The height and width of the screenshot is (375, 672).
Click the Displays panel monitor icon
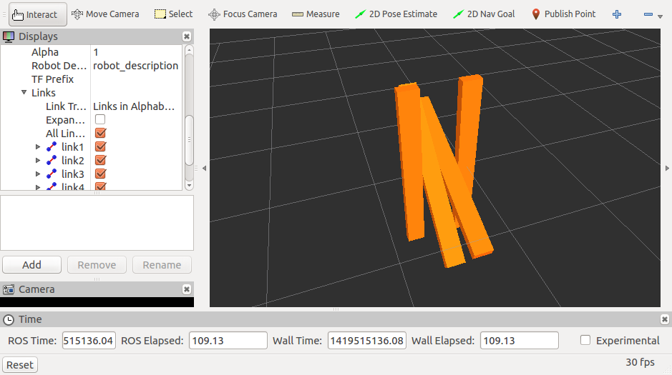click(x=9, y=36)
